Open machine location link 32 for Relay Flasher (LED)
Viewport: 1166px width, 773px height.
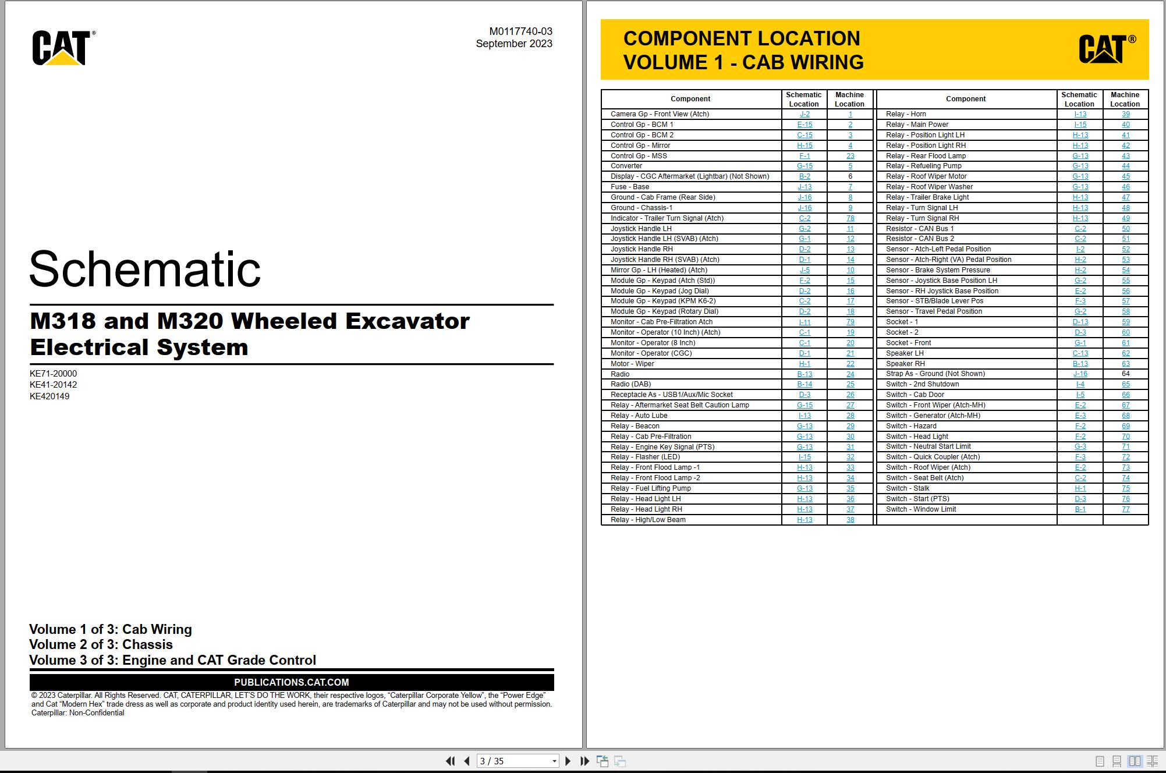(x=850, y=457)
